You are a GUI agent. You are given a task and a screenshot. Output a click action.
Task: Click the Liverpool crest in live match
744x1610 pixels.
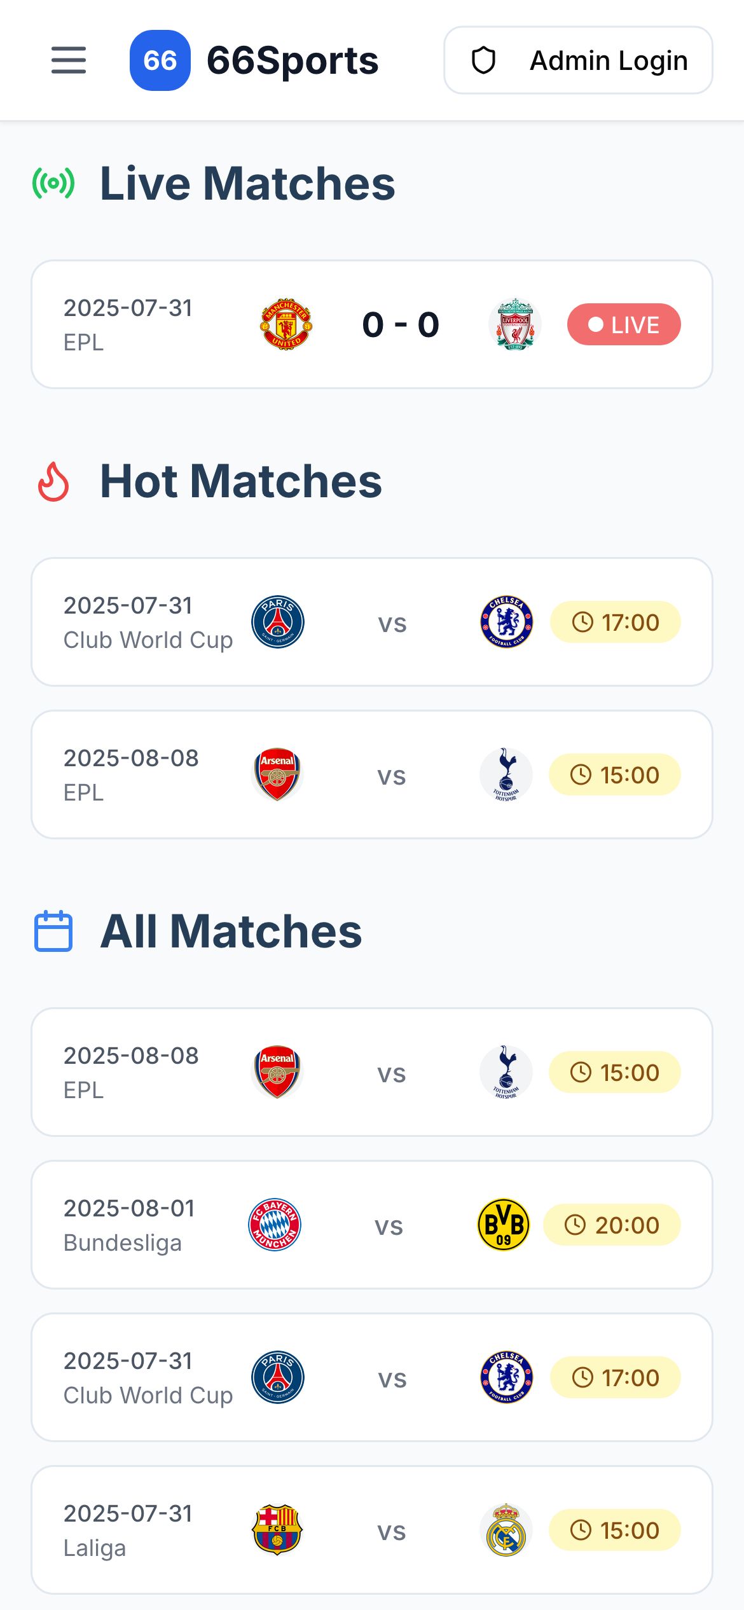pos(515,324)
